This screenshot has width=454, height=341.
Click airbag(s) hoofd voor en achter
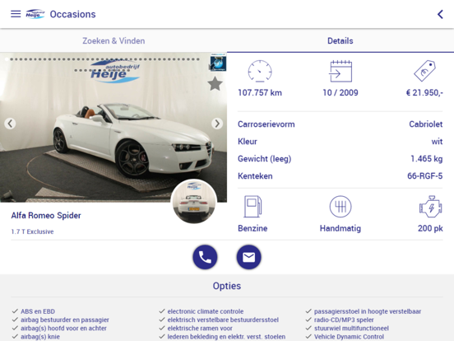click(x=63, y=329)
